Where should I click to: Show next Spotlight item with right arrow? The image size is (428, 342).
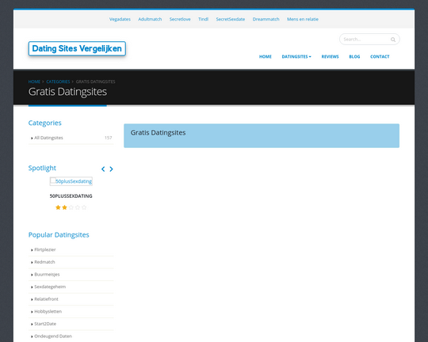[111, 169]
